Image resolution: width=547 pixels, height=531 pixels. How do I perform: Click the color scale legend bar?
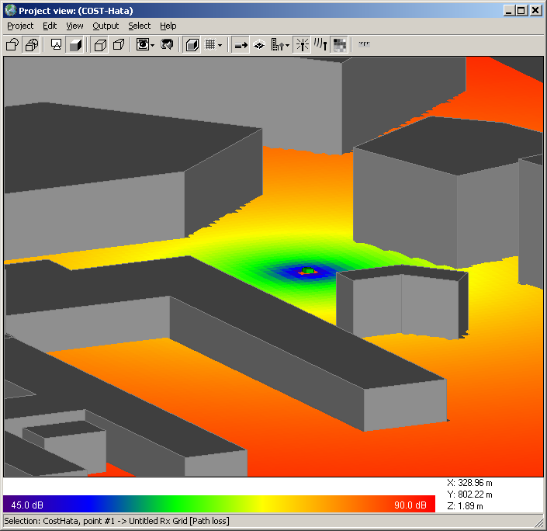219,505
